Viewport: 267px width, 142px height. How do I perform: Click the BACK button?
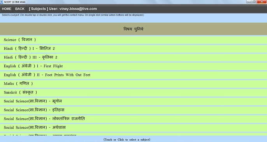(20, 9)
